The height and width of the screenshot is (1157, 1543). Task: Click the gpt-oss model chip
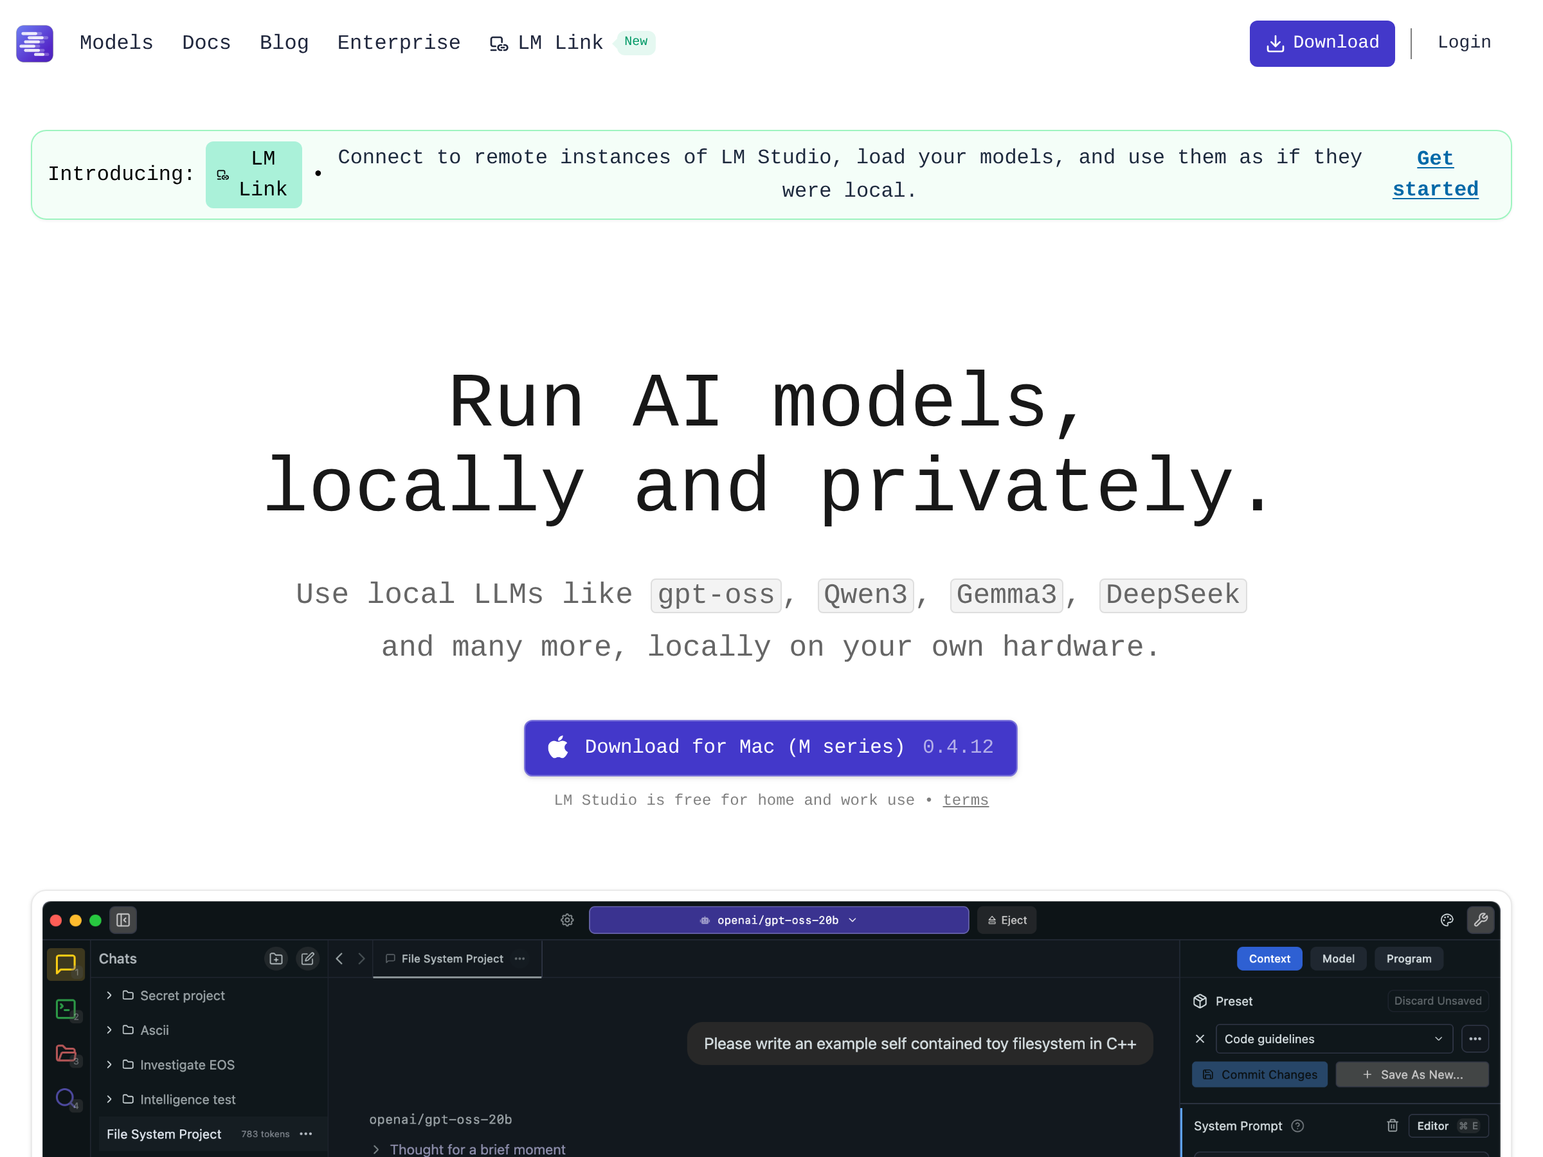click(716, 595)
